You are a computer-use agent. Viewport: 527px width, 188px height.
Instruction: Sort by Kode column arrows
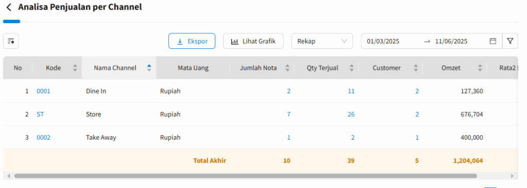[75, 68]
